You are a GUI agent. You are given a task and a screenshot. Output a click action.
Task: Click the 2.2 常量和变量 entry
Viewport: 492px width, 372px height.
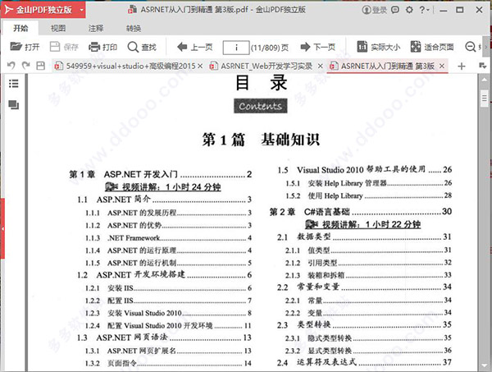pyautogui.click(x=364, y=287)
